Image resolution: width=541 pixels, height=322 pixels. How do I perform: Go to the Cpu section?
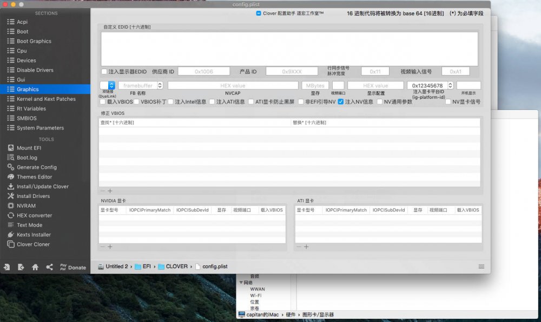point(22,51)
